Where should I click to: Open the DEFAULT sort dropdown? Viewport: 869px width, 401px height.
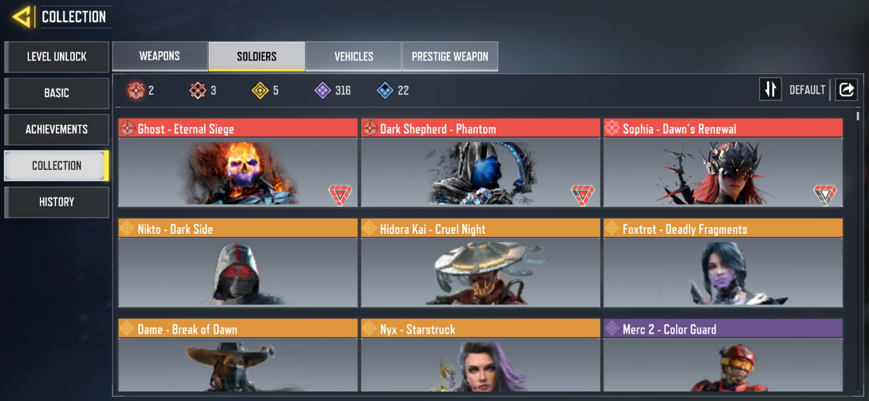pyautogui.click(x=807, y=90)
